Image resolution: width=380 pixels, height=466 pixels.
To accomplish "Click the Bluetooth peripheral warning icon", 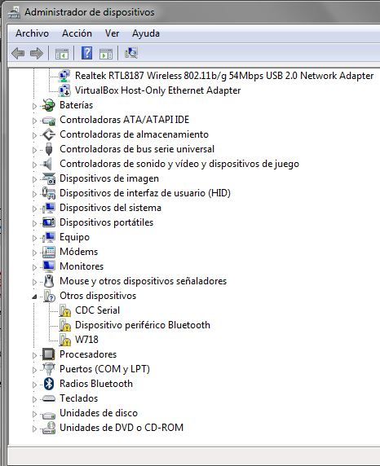I will [x=64, y=325].
